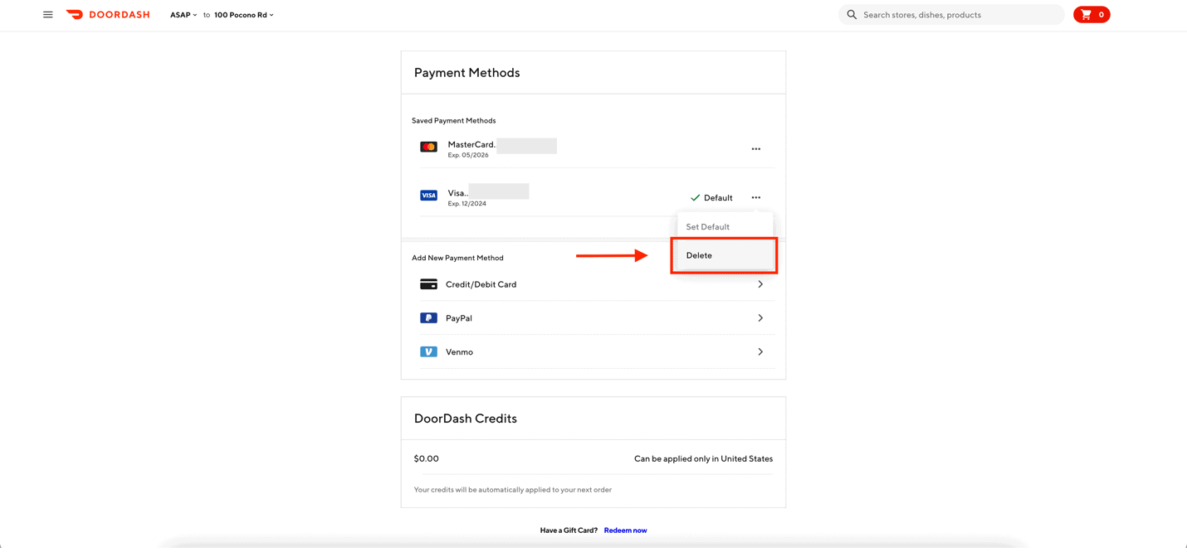
Task: Click the PayPal logo icon
Action: point(428,318)
